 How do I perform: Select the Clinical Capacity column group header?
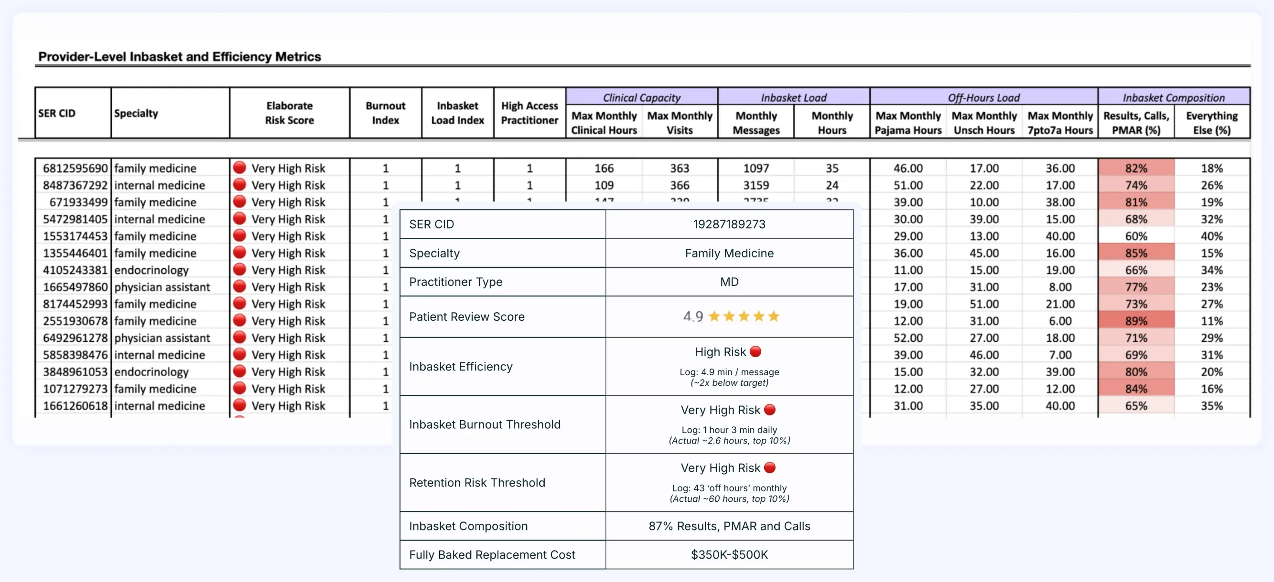tap(641, 97)
